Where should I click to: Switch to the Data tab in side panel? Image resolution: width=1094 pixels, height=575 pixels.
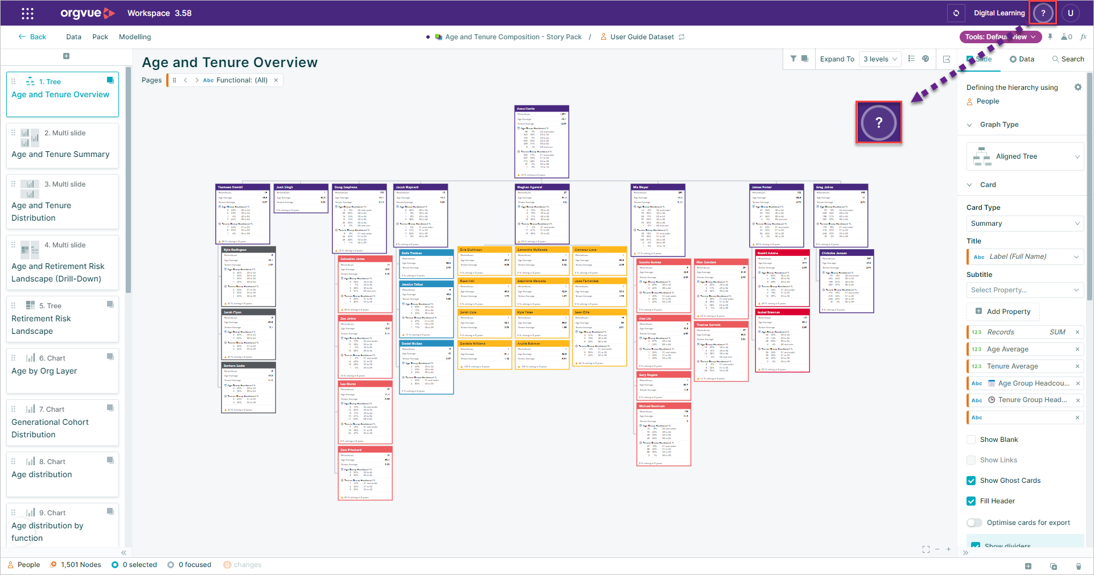click(x=1022, y=59)
